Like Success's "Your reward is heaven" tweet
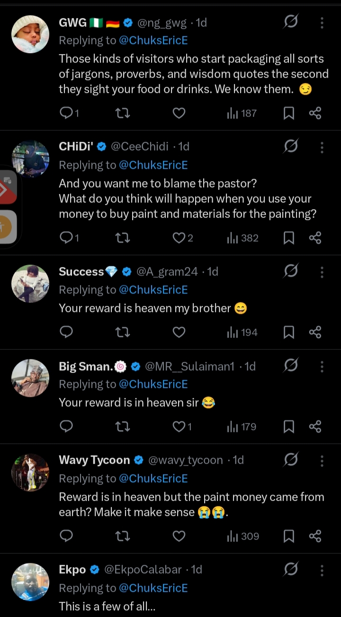The image size is (341, 617). (179, 332)
